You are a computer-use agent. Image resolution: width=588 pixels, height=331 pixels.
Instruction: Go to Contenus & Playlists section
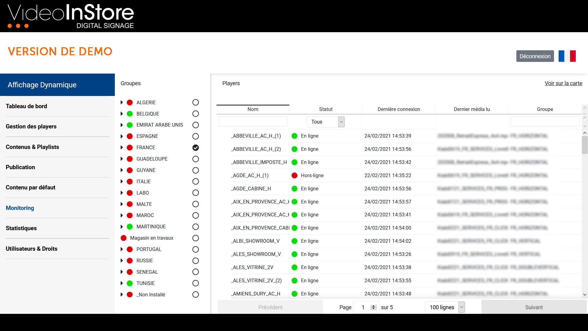[32, 147]
